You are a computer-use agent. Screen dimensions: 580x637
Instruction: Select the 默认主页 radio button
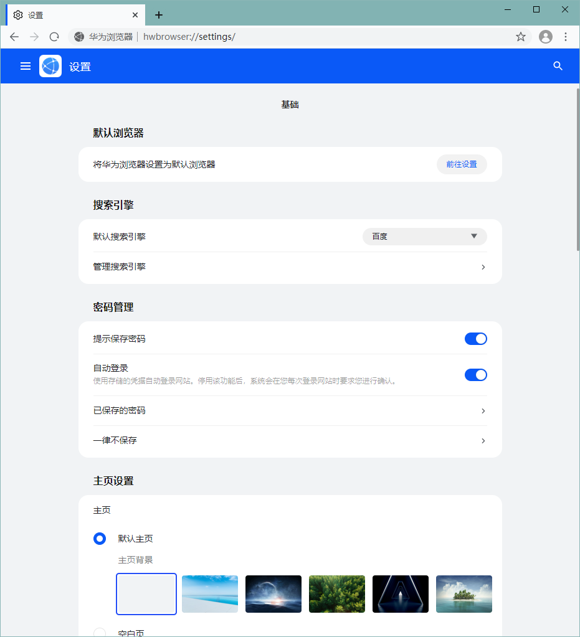100,539
